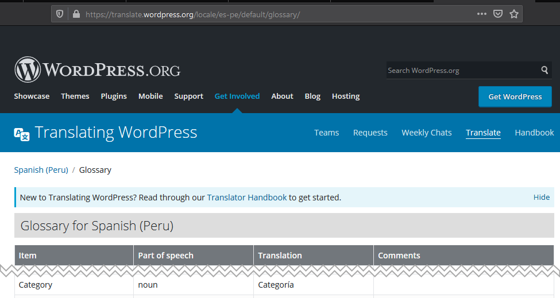Viewport: 560px width, 298px height.
Task: Open the Translator Handbook link
Action: click(247, 198)
